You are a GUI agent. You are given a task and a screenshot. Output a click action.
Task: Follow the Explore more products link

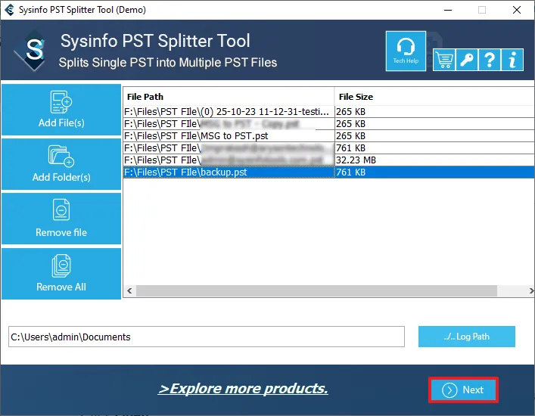pos(243,388)
